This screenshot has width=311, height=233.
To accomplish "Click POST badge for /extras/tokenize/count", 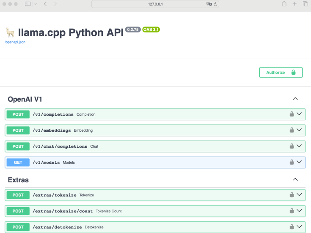I will pos(18,211).
